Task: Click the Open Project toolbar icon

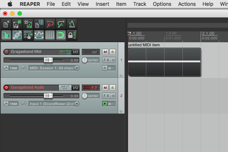Action: [17, 24]
